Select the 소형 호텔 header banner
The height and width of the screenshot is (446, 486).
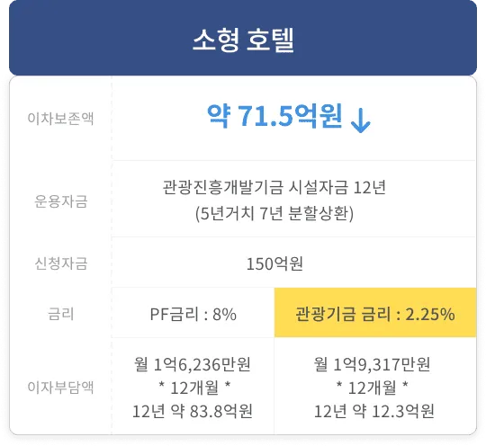click(x=243, y=38)
